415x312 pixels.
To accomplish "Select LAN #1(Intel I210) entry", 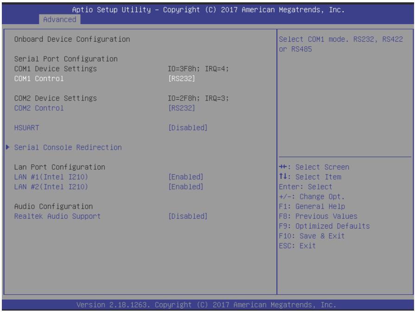I will point(51,177).
